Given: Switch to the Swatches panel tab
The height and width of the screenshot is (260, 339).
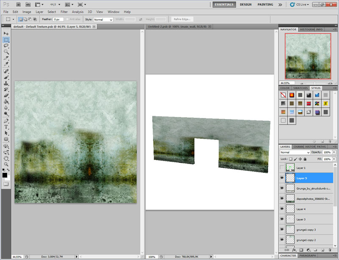Looking at the screenshot, I should coord(301,88).
